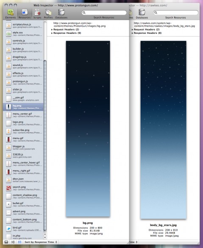Select logo.png in the resources list
Screen dimensions: 203x248
(23, 123)
